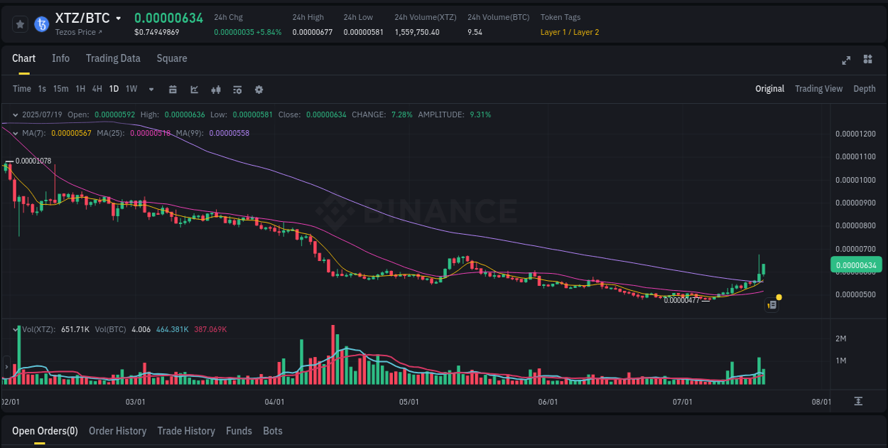Open the layout grid icon near fullscreen

(867, 60)
